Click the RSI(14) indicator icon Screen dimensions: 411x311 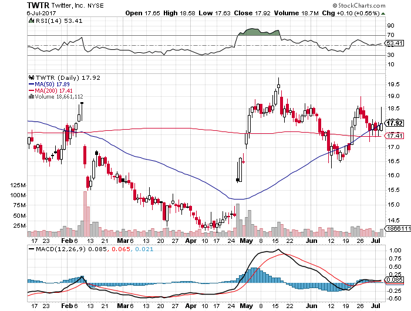click(31, 21)
